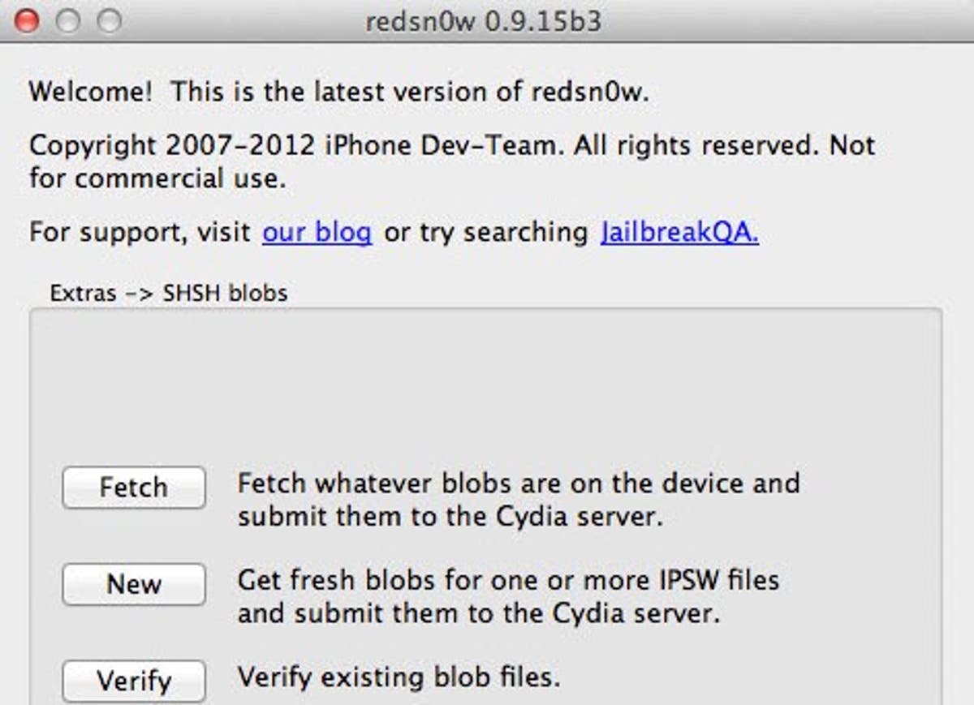Click the Fetch button
Image resolution: width=974 pixels, height=705 pixels.
(134, 488)
